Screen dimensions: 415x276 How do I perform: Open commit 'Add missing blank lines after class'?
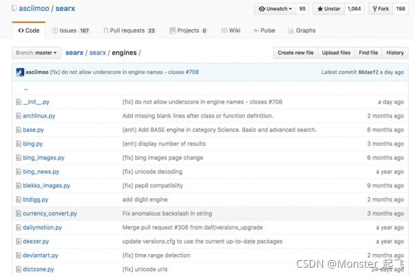click(198, 116)
